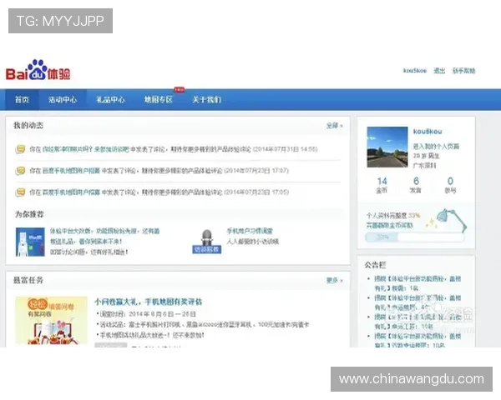This screenshot has height=400, width=501.
Task: Click comment icon on the 17:05 activity row
Action: (x=20, y=192)
